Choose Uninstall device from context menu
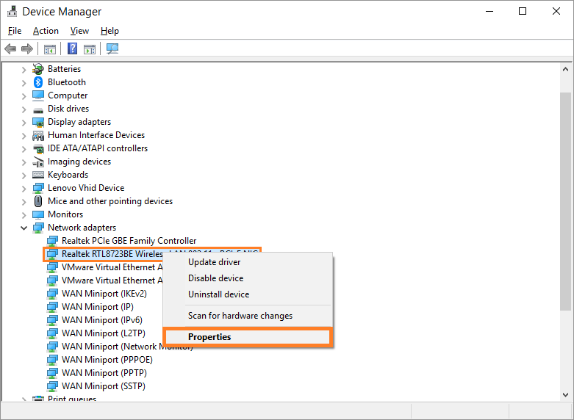This screenshot has width=574, height=420. tap(248, 294)
